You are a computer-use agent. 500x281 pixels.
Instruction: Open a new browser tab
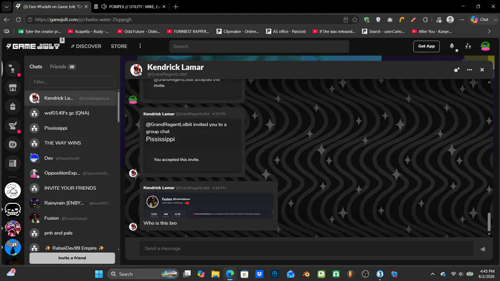coord(176,6)
